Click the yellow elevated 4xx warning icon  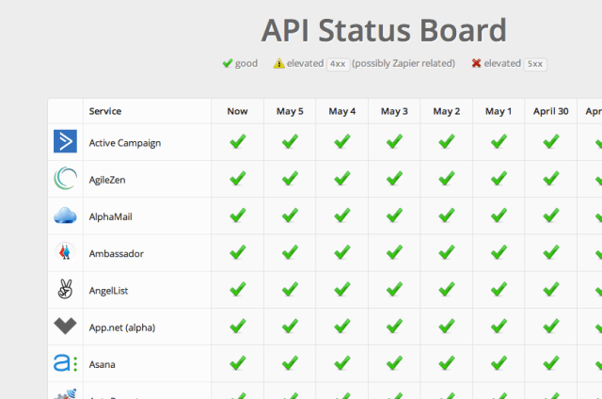pyautogui.click(x=279, y=64)
